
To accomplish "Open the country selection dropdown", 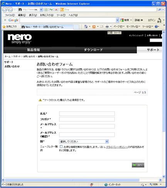I will [84, 142].
